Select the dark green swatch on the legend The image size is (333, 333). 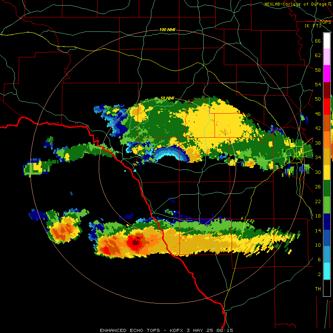[327, 188]
